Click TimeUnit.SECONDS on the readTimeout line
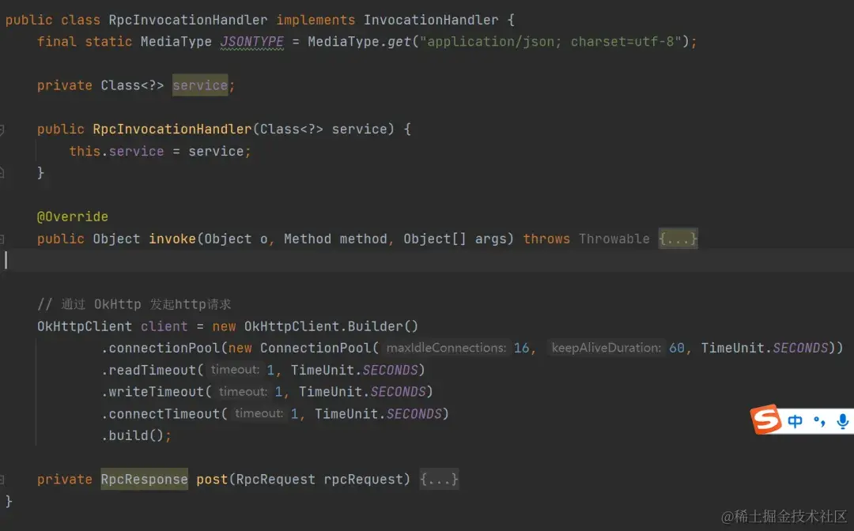Viewport: 854px width, 531px height. (354, 370)
